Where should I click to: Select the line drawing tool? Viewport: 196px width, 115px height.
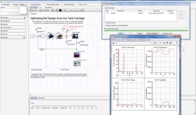38,10
